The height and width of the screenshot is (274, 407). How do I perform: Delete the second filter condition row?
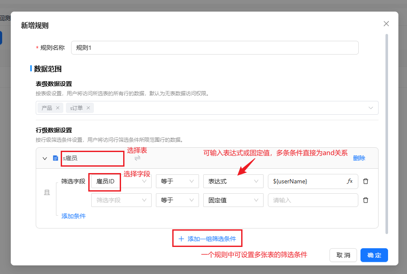(366, 200)
